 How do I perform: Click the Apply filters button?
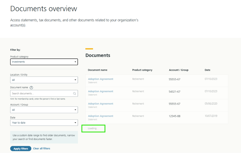pos(21,149)
